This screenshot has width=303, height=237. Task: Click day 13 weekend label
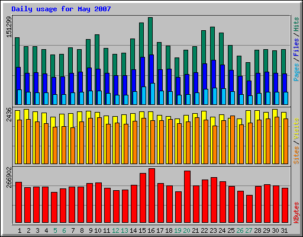124,230
